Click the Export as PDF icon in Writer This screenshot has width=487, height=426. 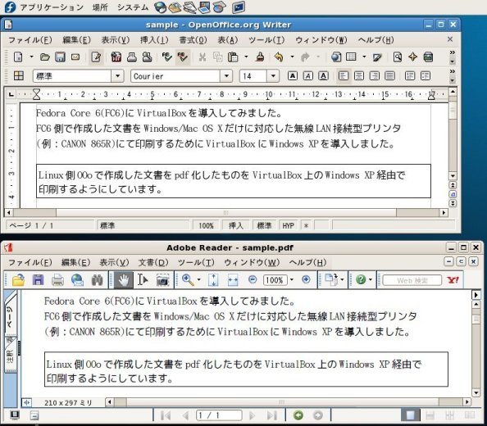(116, 57)
